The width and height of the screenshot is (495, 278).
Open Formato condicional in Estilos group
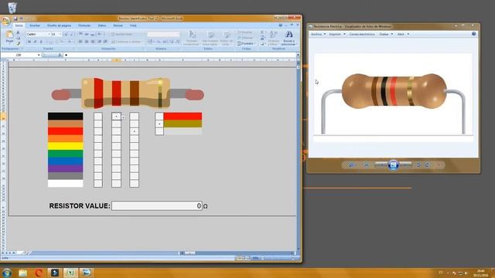[192, 38]
